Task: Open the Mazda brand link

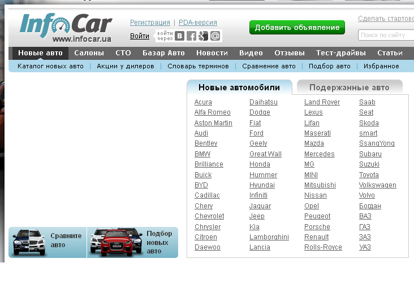Action: pyautogui.click(x=314, y=143)
